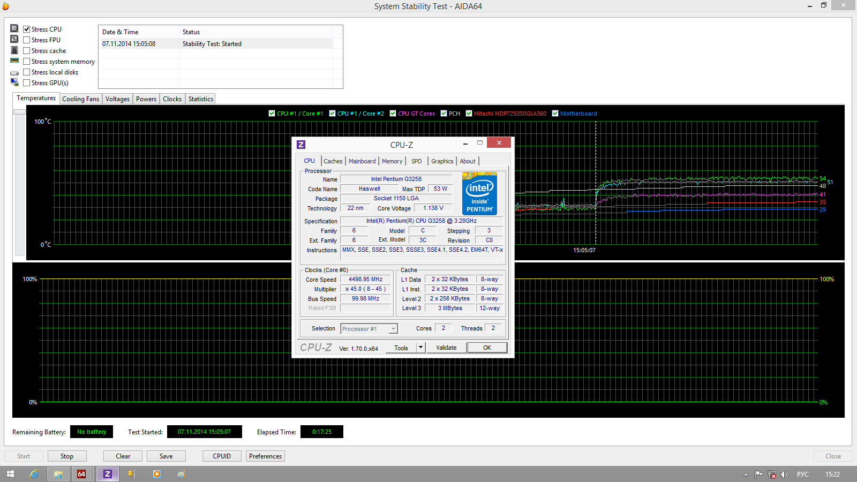The image size is (857, 482).
Task: Click the Date & Time column header
Action: click(x=139, y=32)
